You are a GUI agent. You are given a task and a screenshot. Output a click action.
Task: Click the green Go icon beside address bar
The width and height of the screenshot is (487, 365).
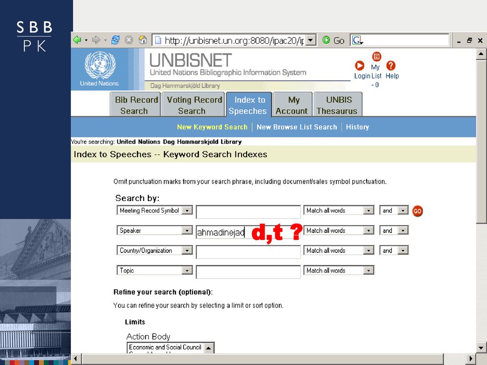pos(326,40)
